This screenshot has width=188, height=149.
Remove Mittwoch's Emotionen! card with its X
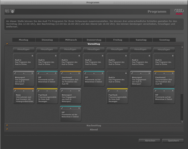coord(79,73)
